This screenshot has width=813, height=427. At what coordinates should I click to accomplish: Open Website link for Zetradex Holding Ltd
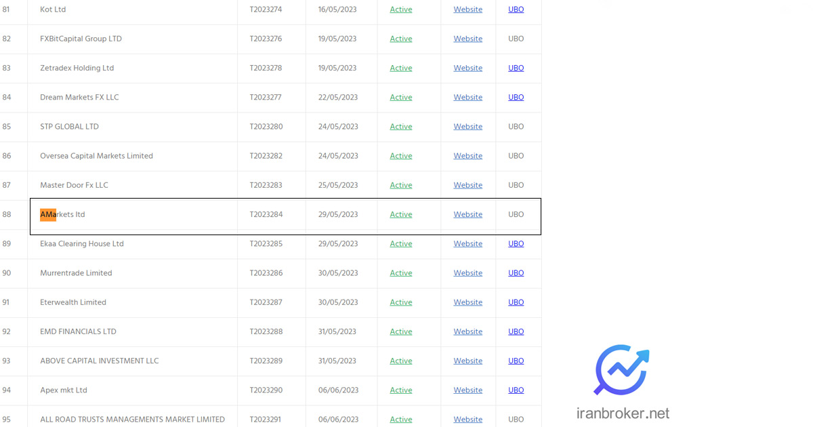point(468,68)
